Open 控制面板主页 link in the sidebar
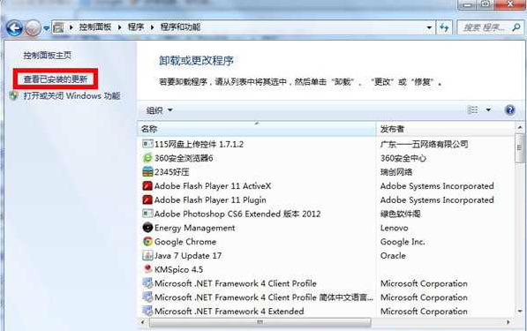Viewport: 527px width, 331px height. coord(48,55)
